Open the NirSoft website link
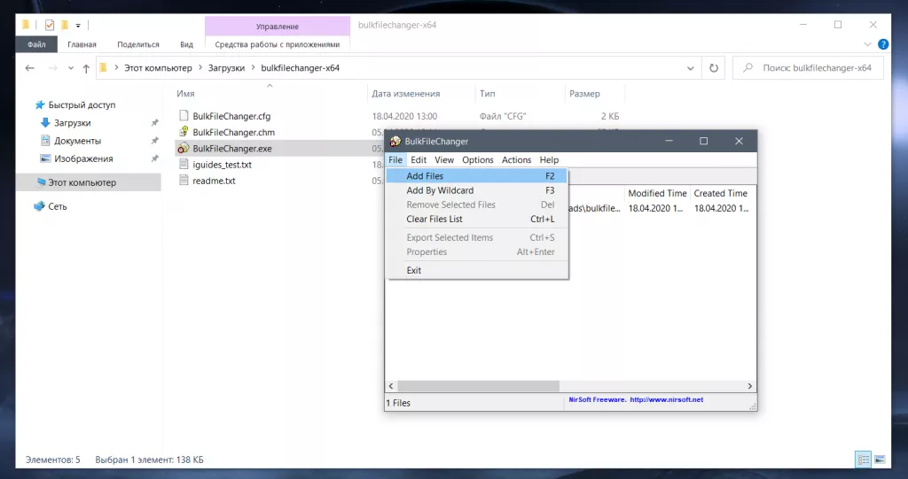The height and width of the screenshot is (479, 908). coord(635,399)
